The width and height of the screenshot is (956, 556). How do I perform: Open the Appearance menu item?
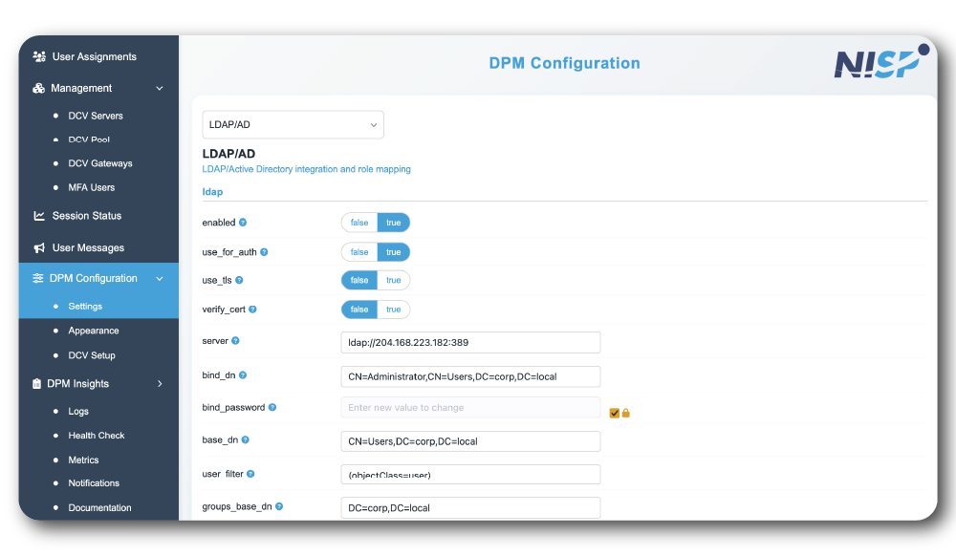(94, 331)
